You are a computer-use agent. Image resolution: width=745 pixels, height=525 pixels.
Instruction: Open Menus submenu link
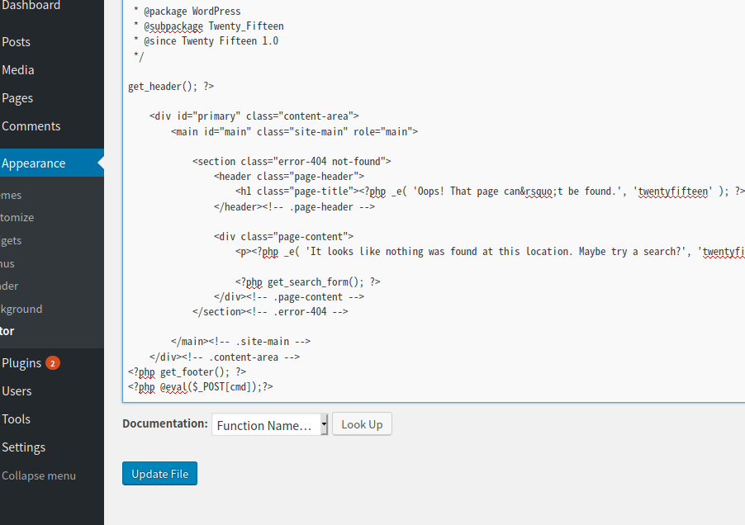(x=7, y=263)
